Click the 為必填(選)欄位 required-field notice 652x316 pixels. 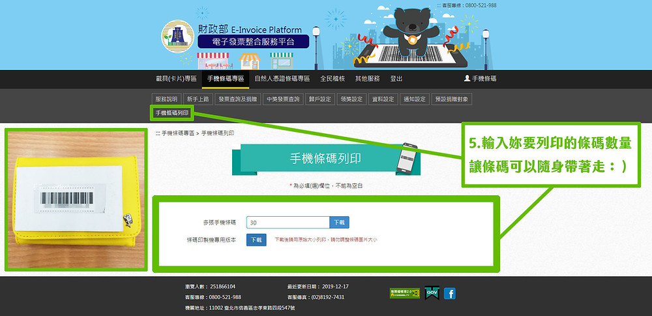point(326,186)
